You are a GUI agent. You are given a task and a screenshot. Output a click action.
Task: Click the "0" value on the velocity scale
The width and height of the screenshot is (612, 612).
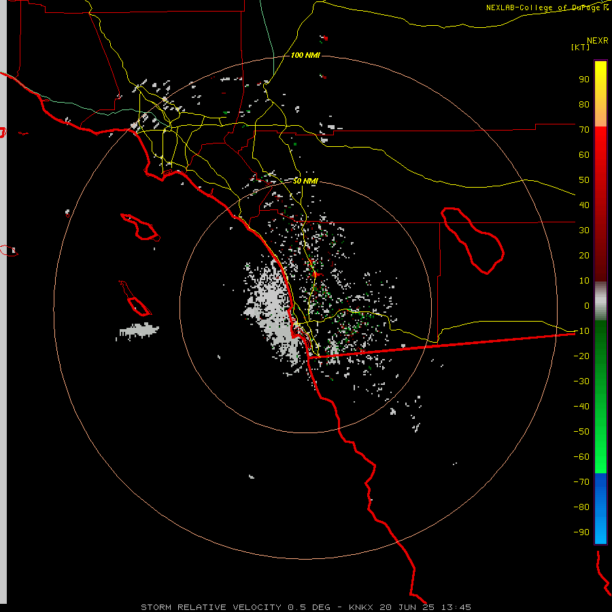point(587,306)
